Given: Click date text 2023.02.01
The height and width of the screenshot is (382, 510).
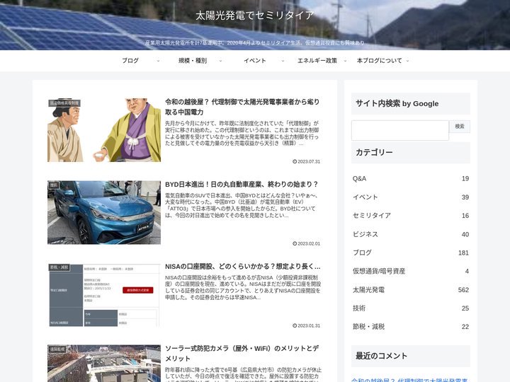Looking at the screenshot, I should point(309,243).
